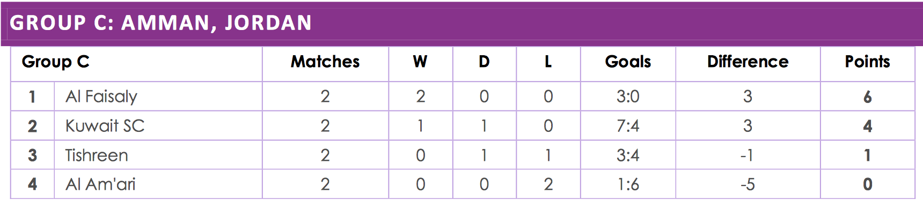Click the -5 difference cell
The image size is (923, 208).
coord(748,184)
